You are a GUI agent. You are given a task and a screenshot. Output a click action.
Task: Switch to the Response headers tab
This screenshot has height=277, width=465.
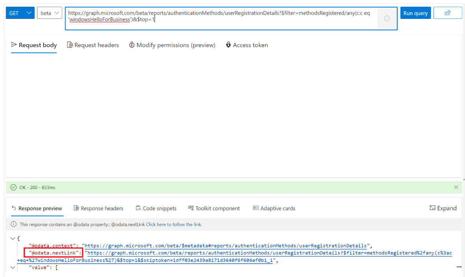[99, 208]
